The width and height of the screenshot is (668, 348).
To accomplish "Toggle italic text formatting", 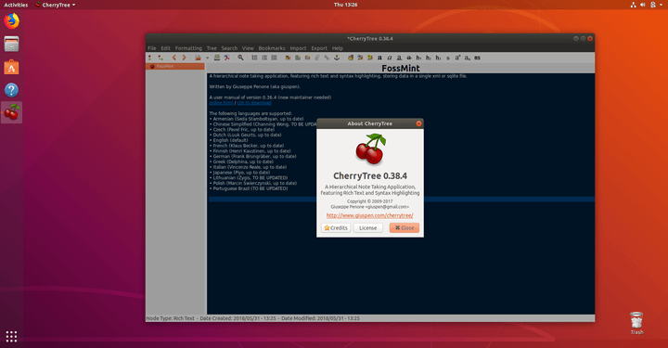I will pos(390,58).
